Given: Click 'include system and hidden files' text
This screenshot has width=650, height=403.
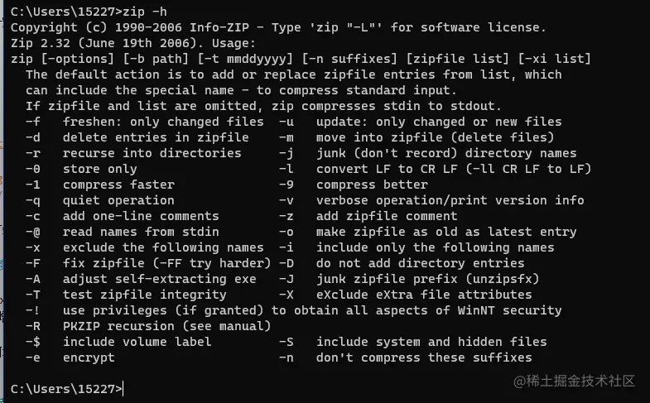Looking at the screenshot, I should coord(431,342).
